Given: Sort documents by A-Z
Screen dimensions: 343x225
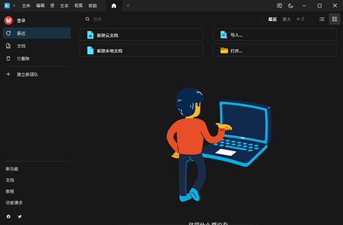Looking at the screenshot, I should [x=301, y=19].
